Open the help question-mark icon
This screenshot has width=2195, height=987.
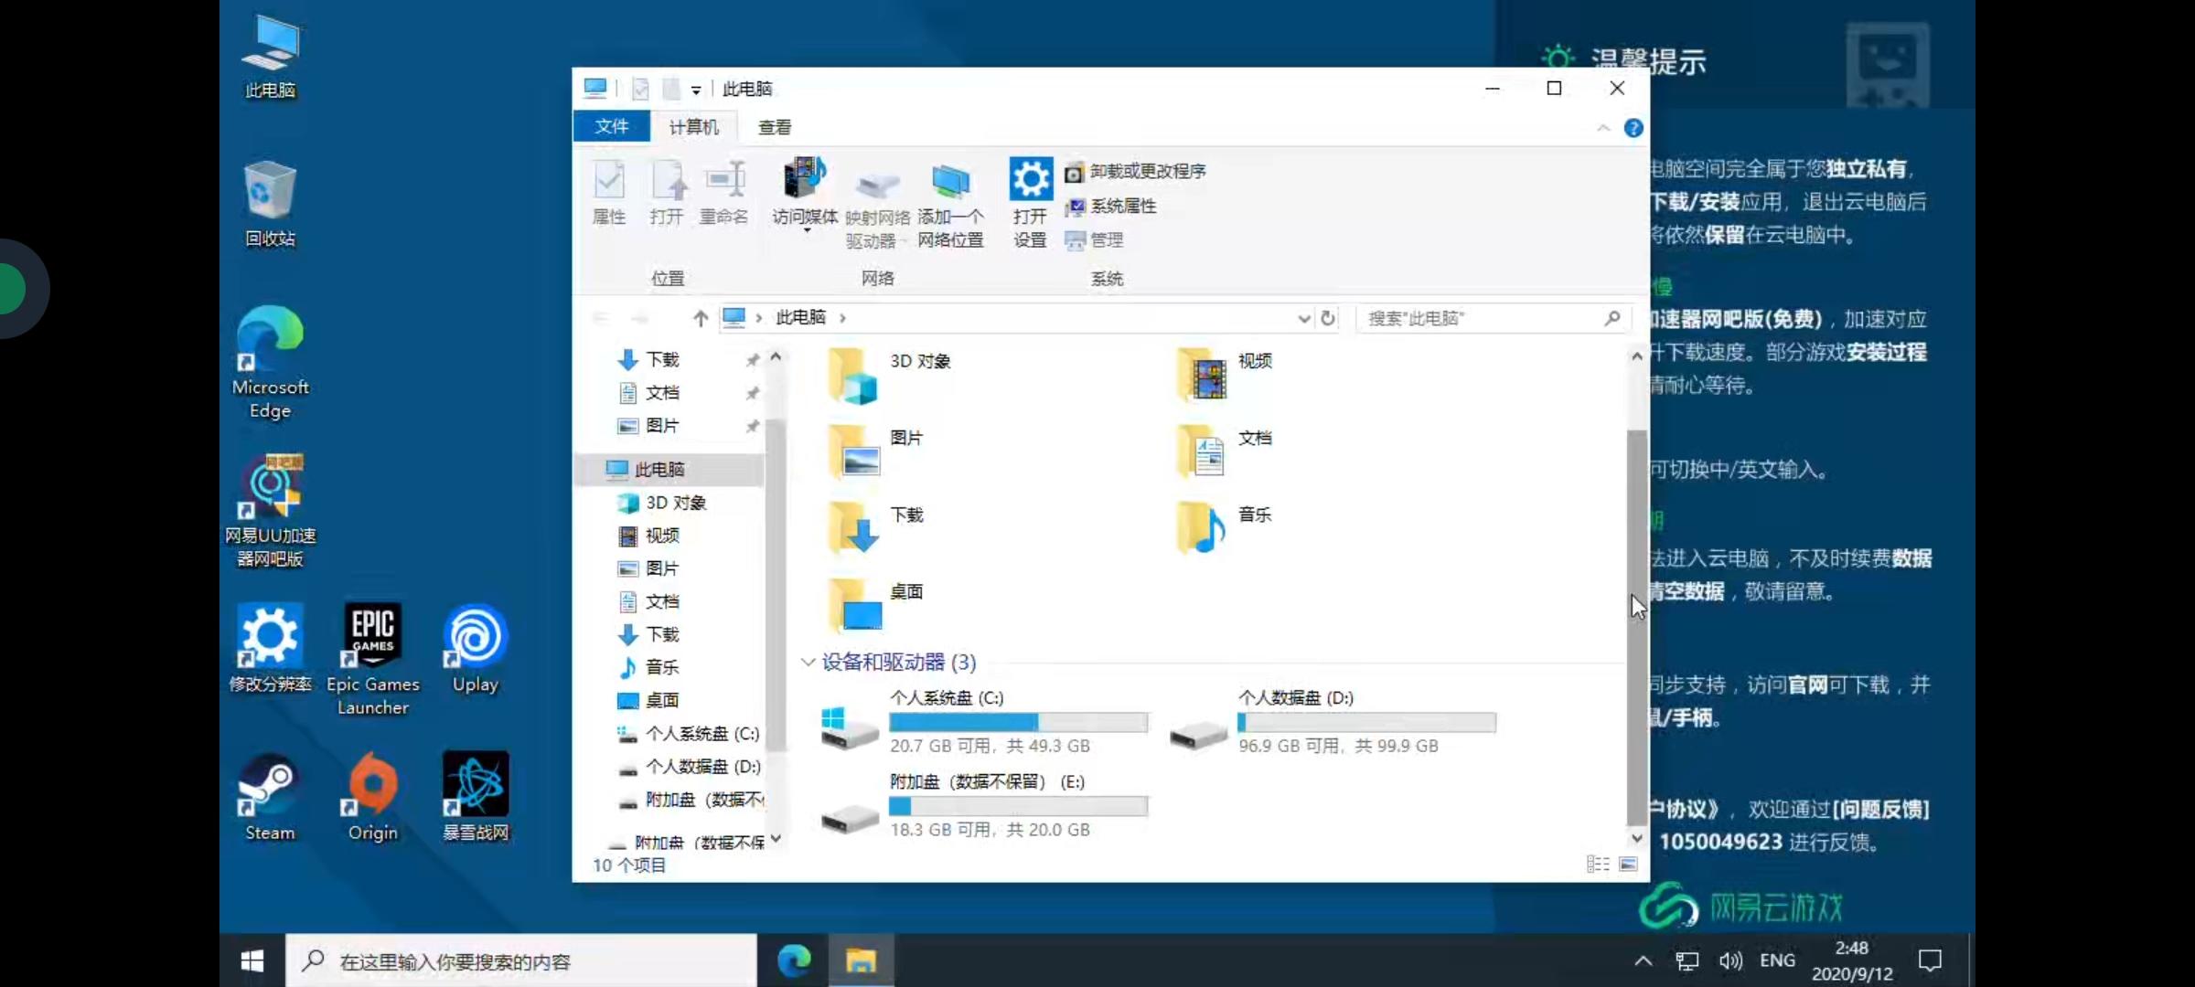tap(1633, 128)
